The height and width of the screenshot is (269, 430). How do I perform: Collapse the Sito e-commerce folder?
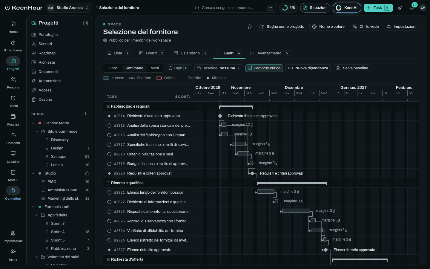coord(37,132)
